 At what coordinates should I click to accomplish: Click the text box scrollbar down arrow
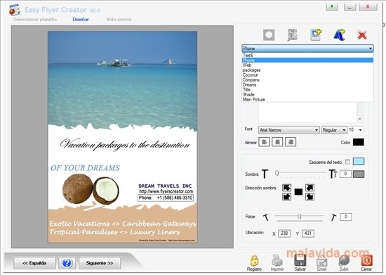[360, 119]
